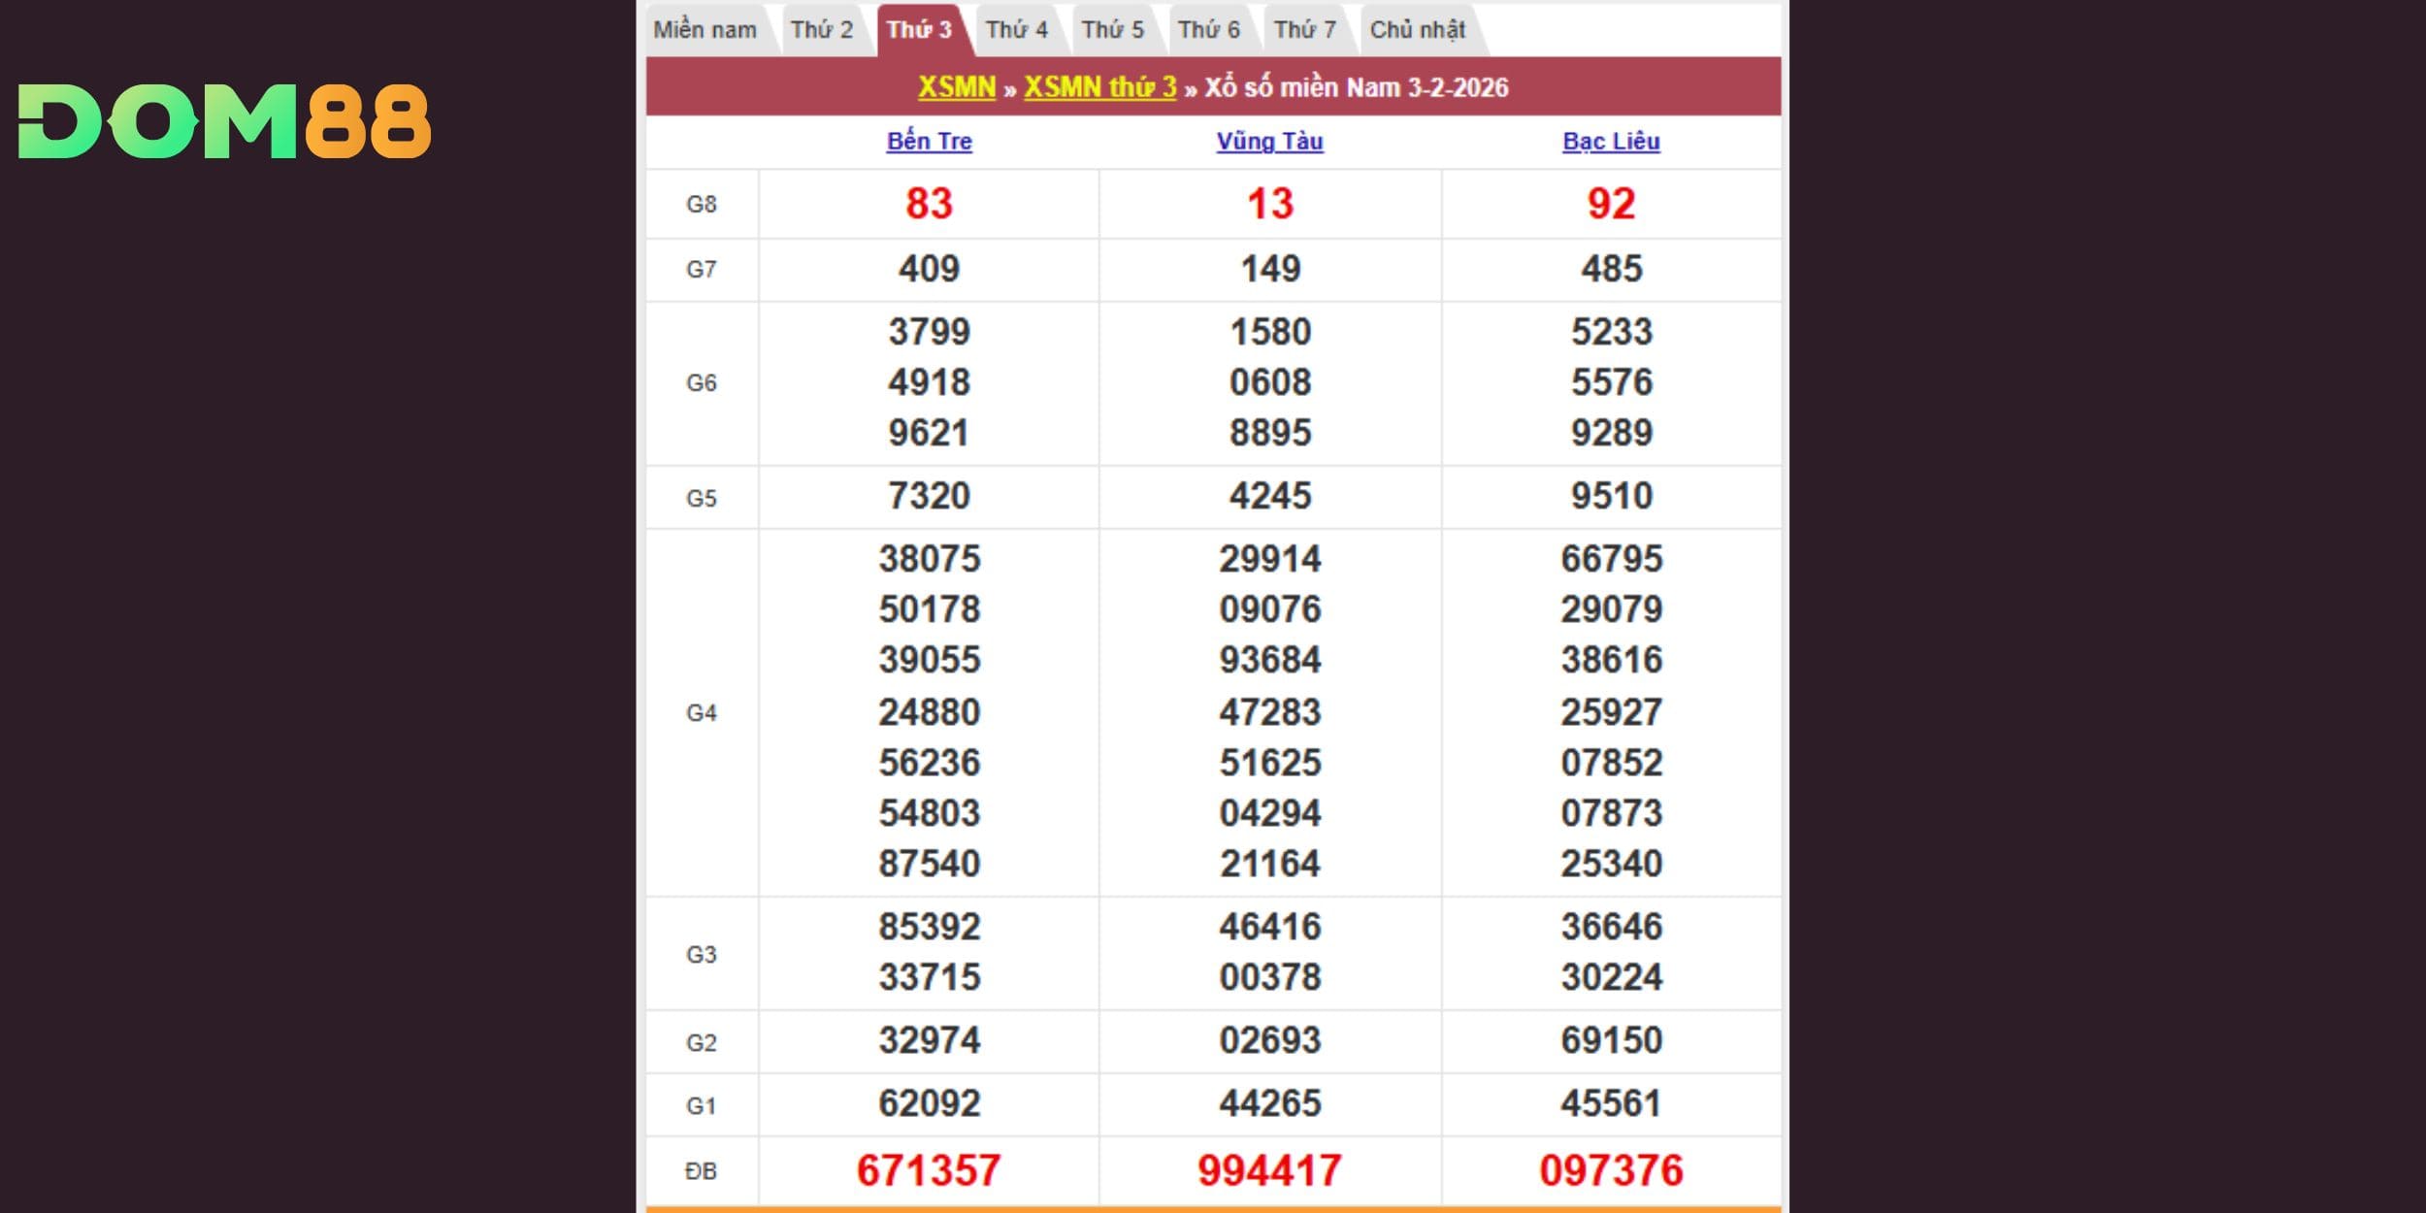Click the ĐB row label
Screen dimensions: 2426x1213
[701, 1172]
